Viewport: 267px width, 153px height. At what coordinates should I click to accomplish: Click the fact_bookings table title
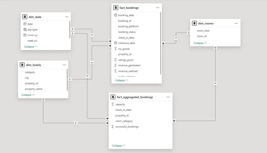point(129,8)
